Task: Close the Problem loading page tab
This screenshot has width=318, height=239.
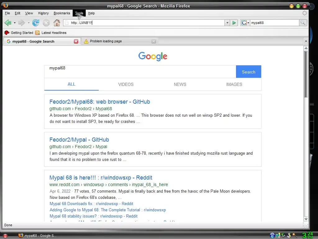Action: (154, 41)
